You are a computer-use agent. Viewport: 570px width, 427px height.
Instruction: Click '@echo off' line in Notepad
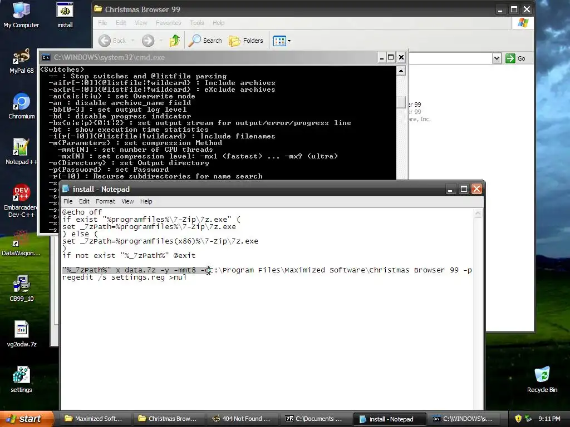click(82, 212)
